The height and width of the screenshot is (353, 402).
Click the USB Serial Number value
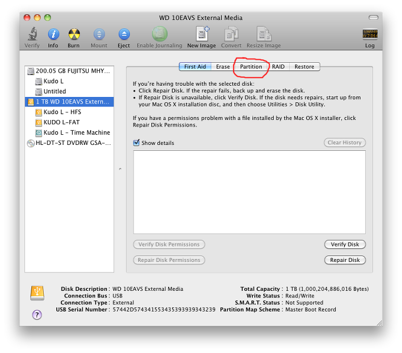164,310
